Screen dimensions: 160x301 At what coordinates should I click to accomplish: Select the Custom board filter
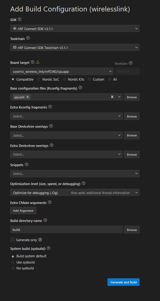pos(89,79)
